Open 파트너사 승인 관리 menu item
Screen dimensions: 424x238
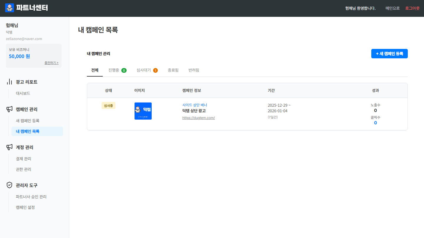coord(31,197)
